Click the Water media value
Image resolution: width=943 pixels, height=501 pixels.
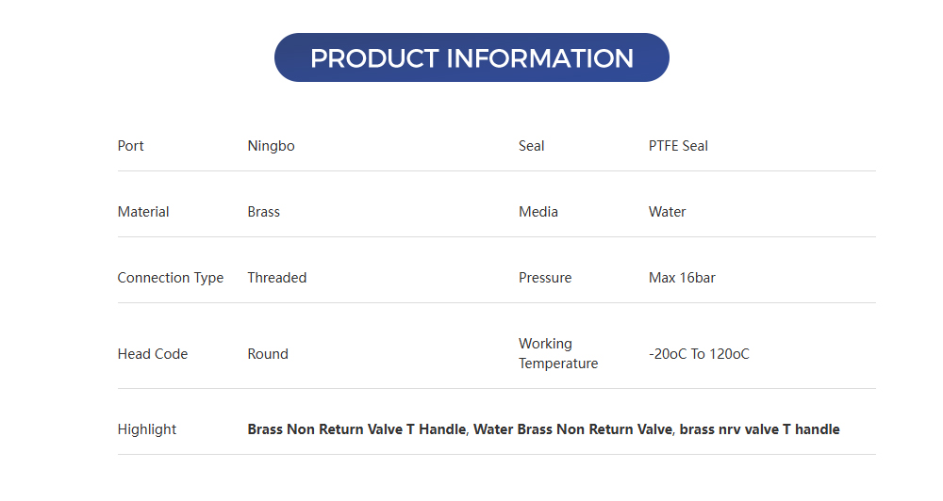pos(667,212)
